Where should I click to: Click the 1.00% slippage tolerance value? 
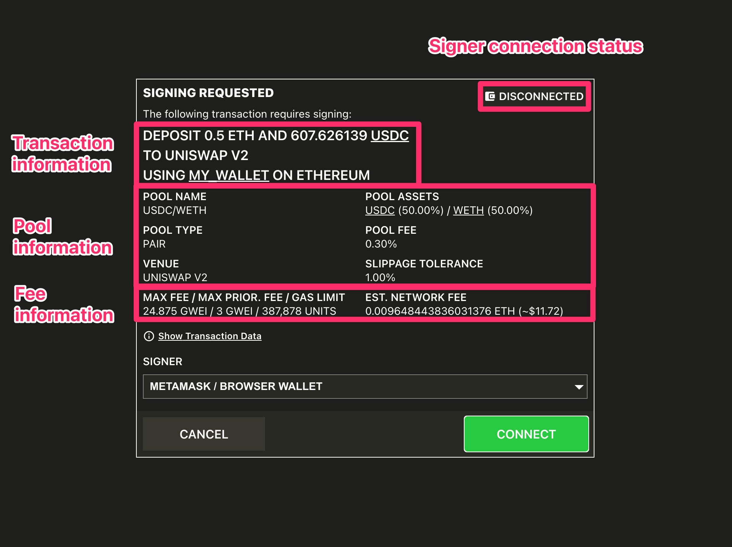(x=380, y=278)
